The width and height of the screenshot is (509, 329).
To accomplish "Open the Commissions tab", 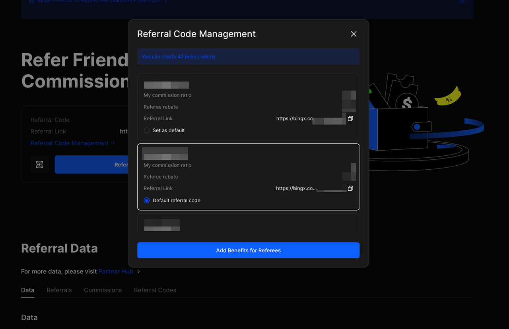I will coord(103,290).
